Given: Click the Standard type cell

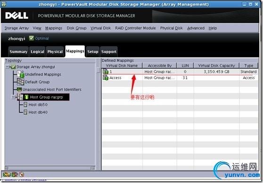Looking at the screenshot, I should (248, 72).
